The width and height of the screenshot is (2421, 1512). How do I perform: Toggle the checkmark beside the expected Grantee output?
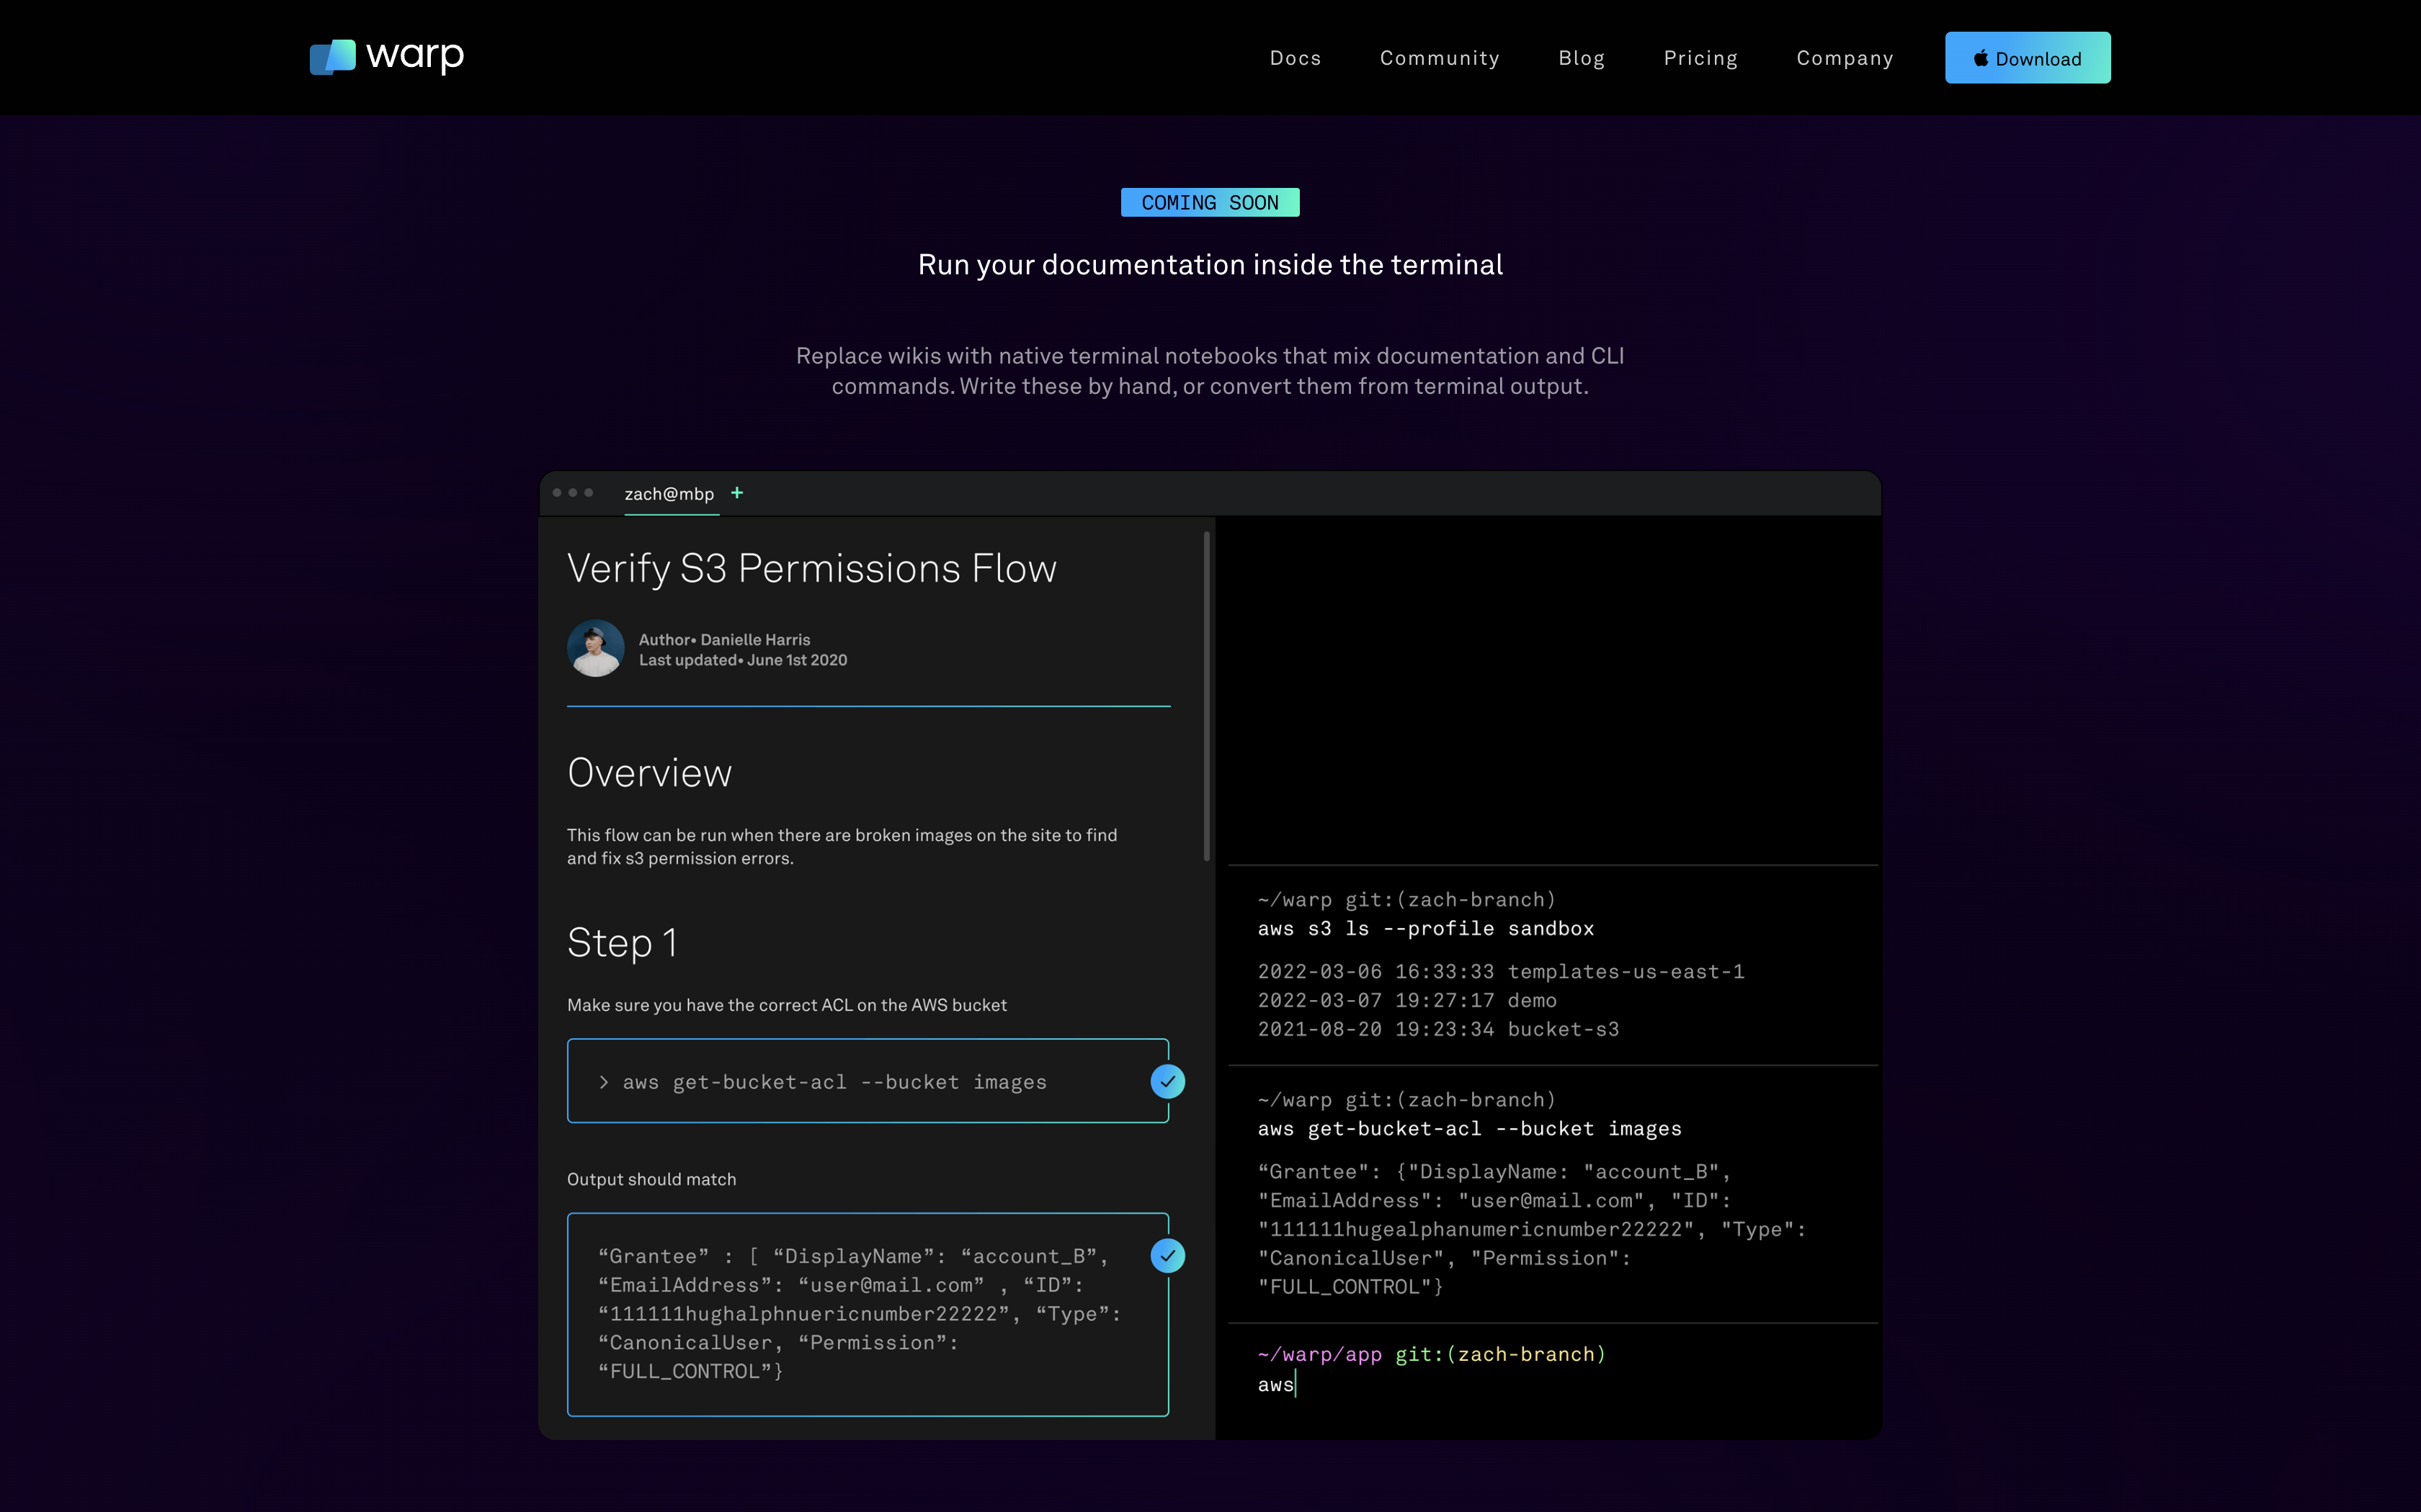coord(1167,1255)
